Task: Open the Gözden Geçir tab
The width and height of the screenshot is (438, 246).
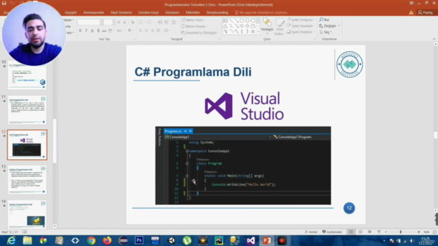Action: coord(149,12)
